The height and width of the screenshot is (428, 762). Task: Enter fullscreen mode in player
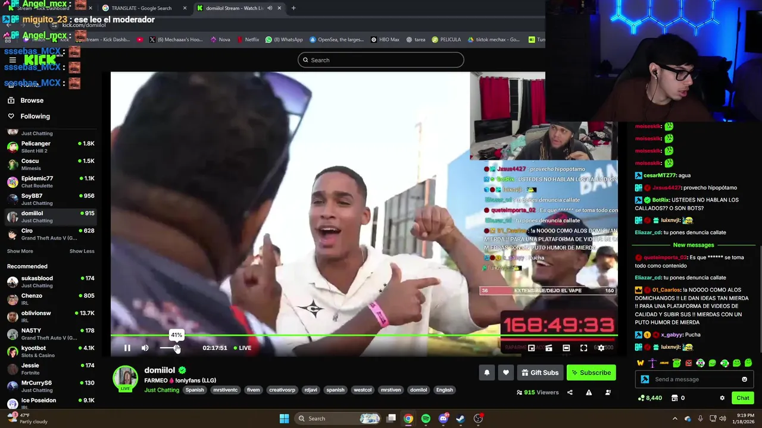(x=583, y=348)
